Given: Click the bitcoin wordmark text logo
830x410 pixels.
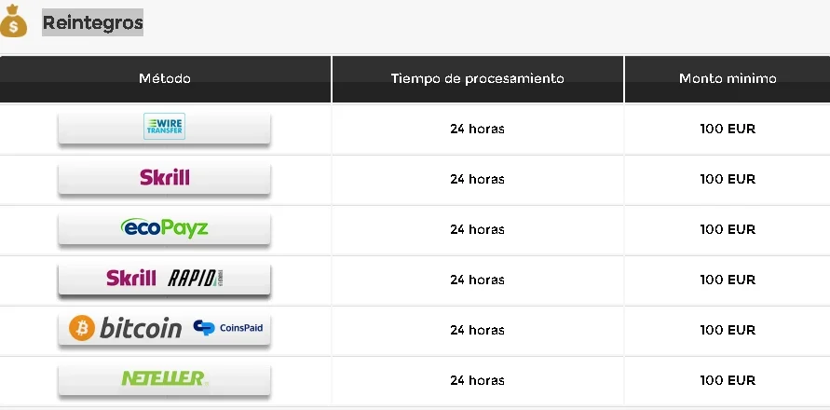Looking at the screenshot, I should pyautogui.click(x=141, y=328).
